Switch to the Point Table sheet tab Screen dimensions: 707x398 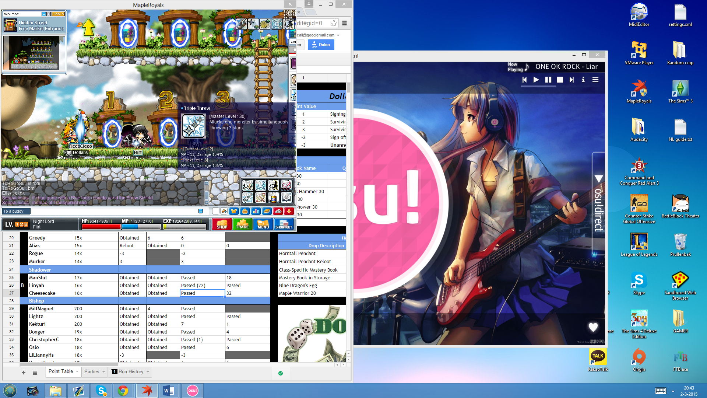(x=61, y=371)
